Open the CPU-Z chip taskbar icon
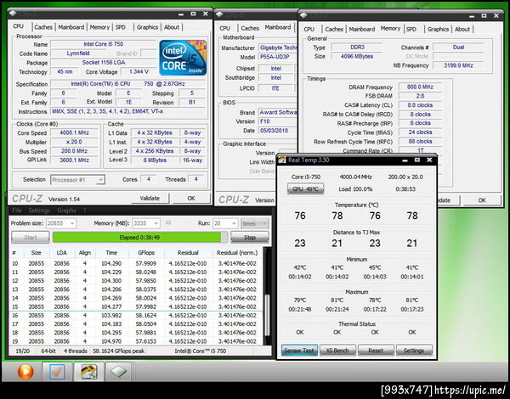Image resolution: width=510 pixels, height=399 pixels. [x=118, y=371]
